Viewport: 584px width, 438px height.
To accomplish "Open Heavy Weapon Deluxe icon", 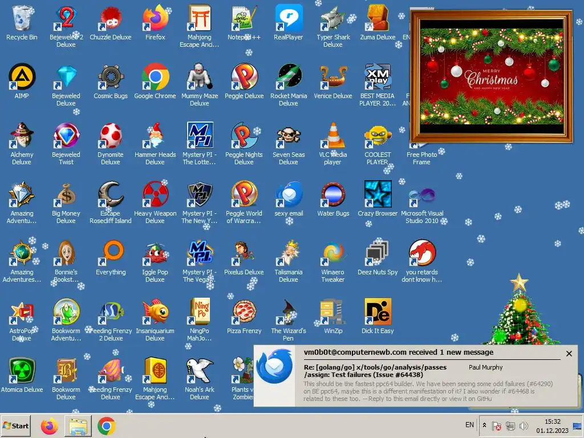I will coord(155,202).
